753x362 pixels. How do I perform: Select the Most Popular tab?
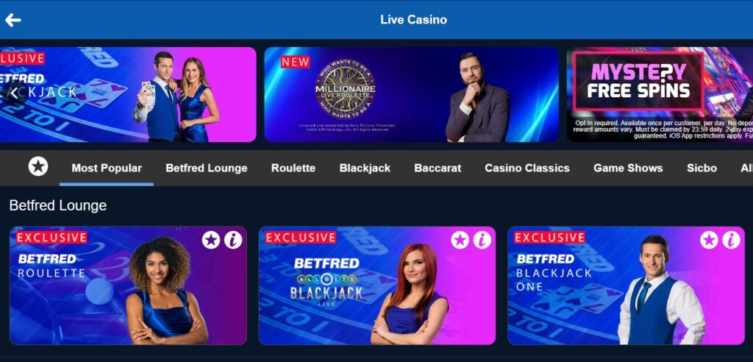click(x=107, y=168)
